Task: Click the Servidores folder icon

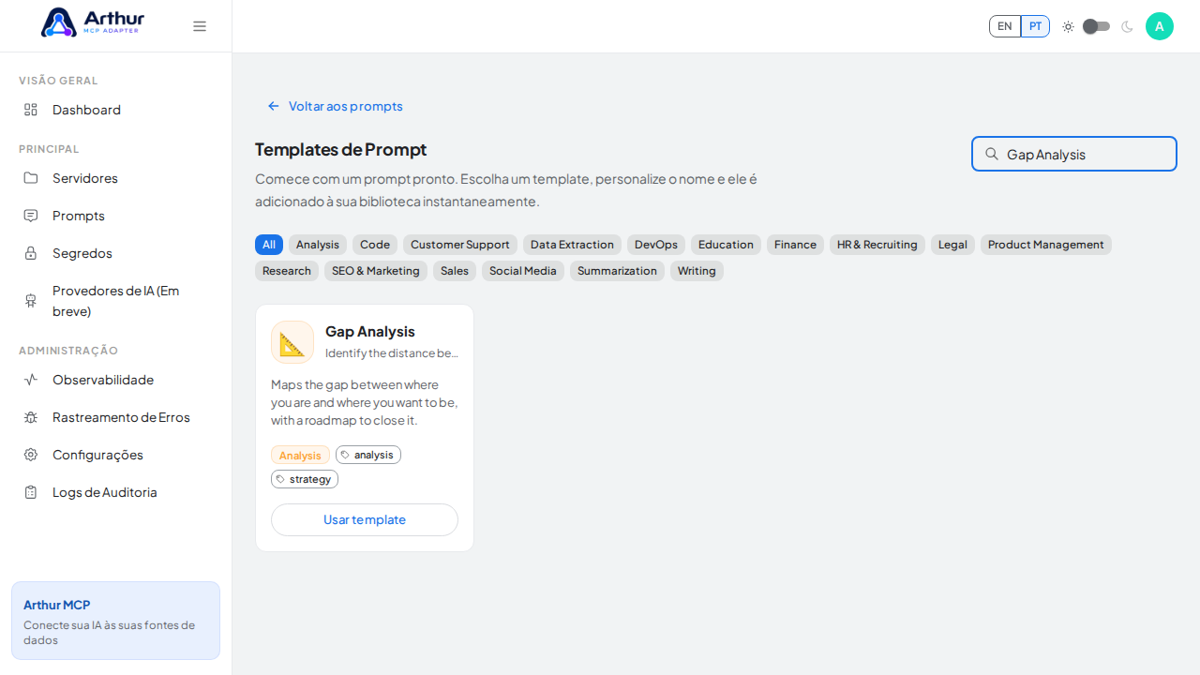Action: [31, 178]
